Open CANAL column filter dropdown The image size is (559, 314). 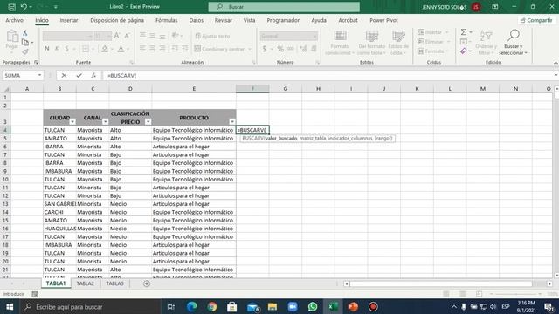105,122
